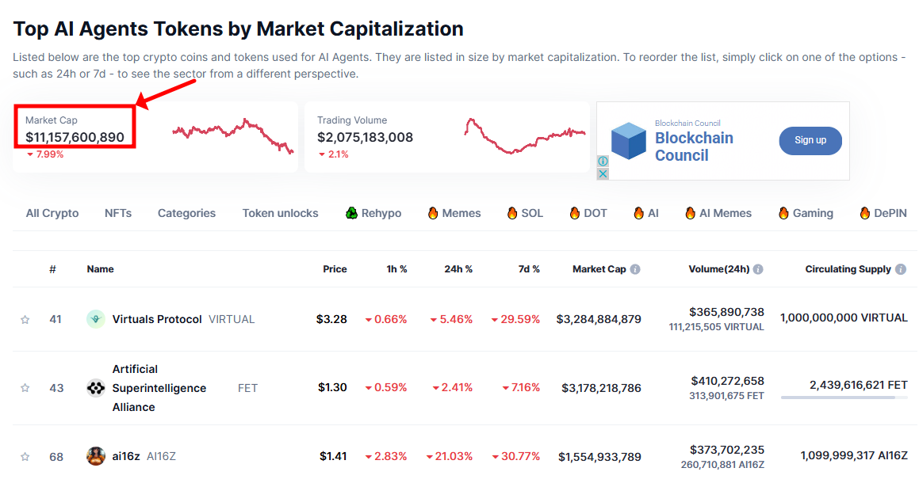This screenshot has height=487, width=919.
Task: Open the NFTs tab
Action: click(118, 213)
